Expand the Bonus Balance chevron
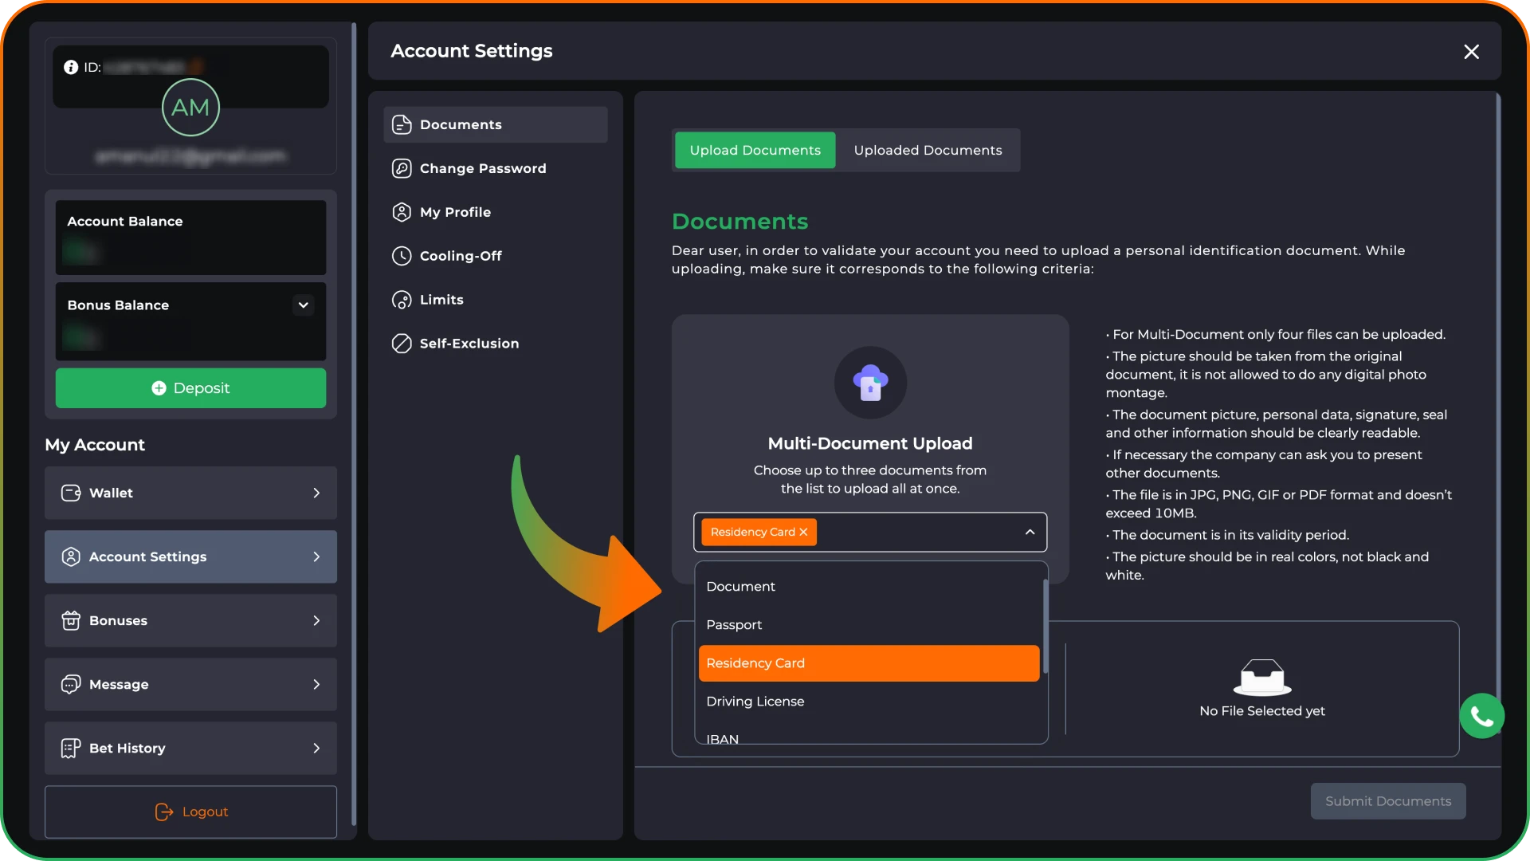The height and width of the screenshot is (861, 1530). pyautogui.click(x=303, y=305)
